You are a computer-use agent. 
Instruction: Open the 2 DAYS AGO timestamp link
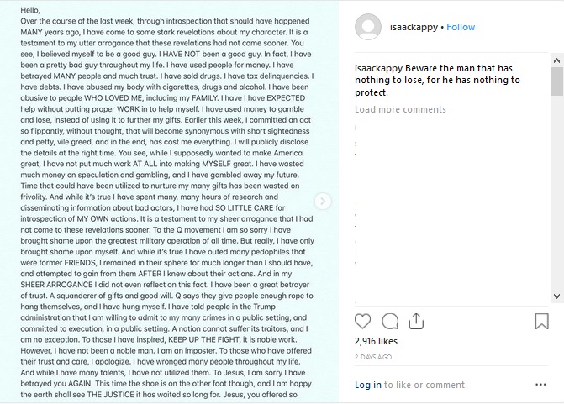click(x=373, y=357)
